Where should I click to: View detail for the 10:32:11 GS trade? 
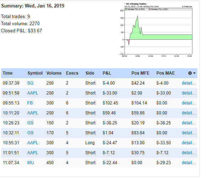coord(189,133)
